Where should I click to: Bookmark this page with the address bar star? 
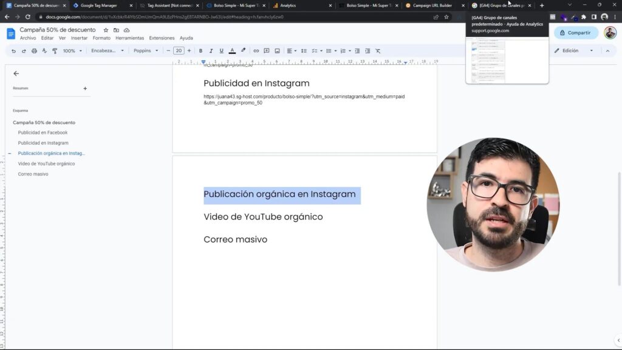(x=446, y=17)
